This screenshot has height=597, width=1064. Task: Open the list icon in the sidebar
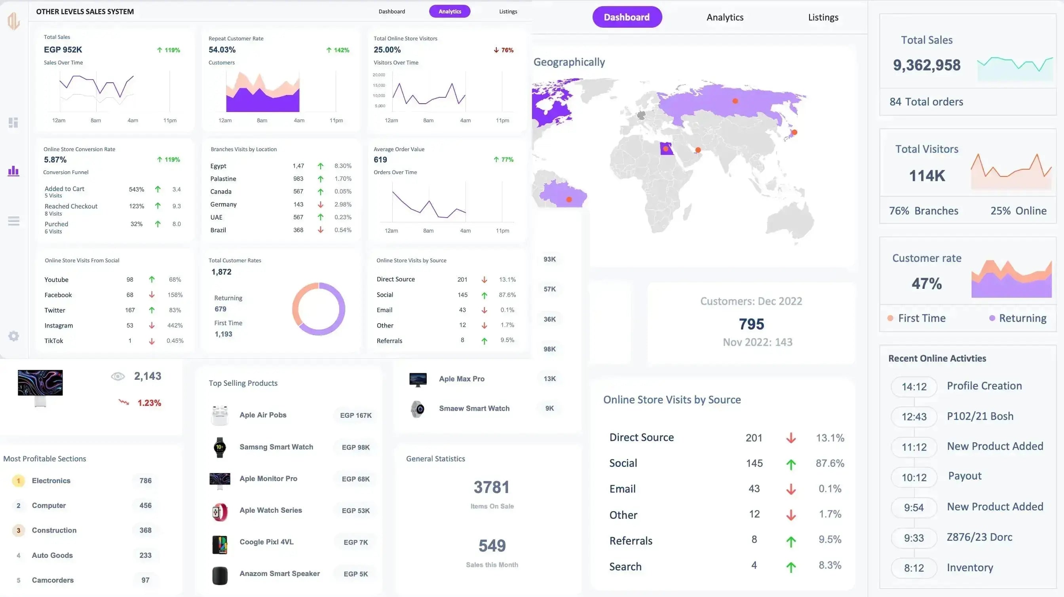point(13,221)
